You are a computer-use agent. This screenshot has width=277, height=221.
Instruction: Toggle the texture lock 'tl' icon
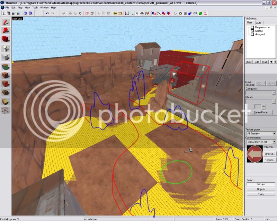tap(137, 13)
